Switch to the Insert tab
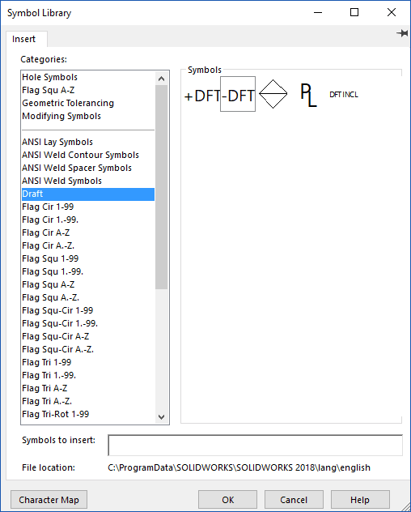The image size is (411, 512). [x=23, y=39]
